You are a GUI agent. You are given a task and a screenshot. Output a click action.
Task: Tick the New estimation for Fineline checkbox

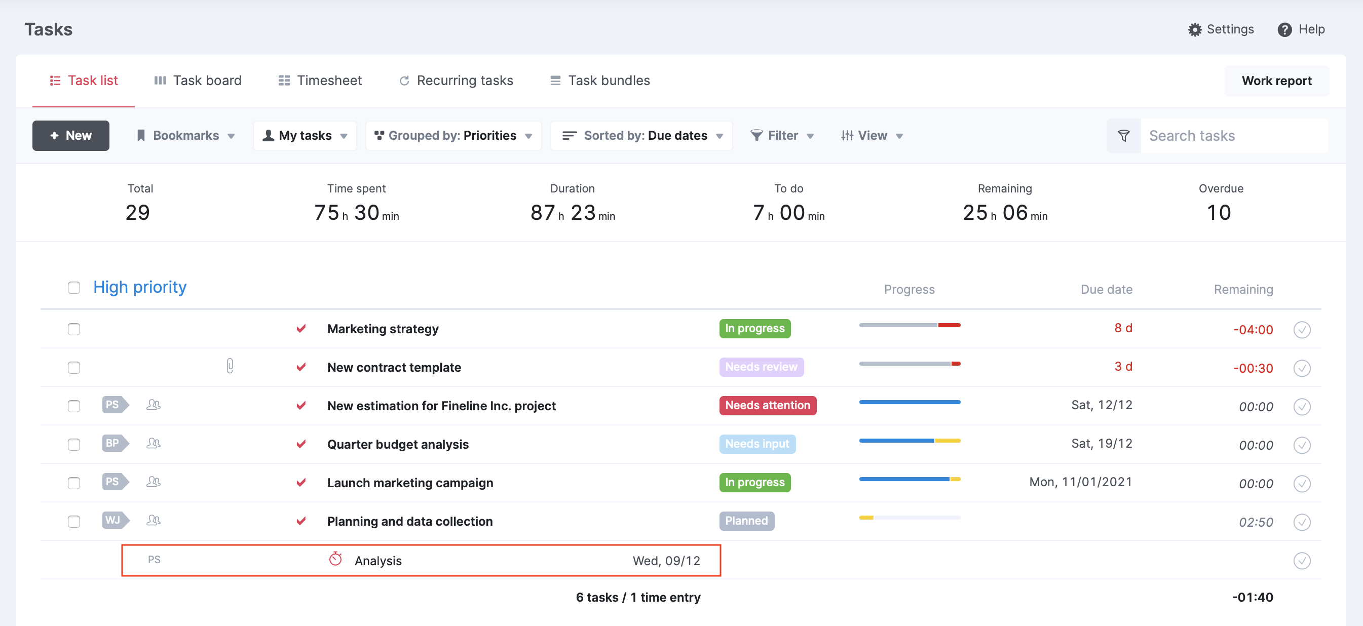(x=74, y=407)
